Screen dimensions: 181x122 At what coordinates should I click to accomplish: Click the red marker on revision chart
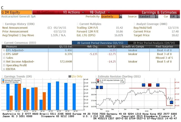(x=150, y=85)
